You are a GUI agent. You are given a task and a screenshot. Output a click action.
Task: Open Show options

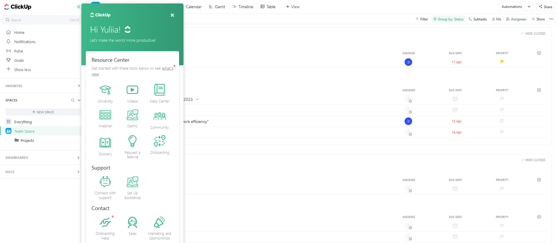click(538, 19)
